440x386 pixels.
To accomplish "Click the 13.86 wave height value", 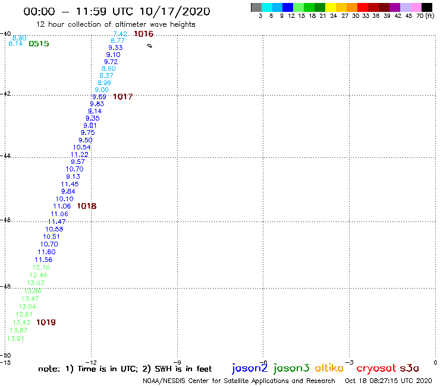I will coord(33,291).
